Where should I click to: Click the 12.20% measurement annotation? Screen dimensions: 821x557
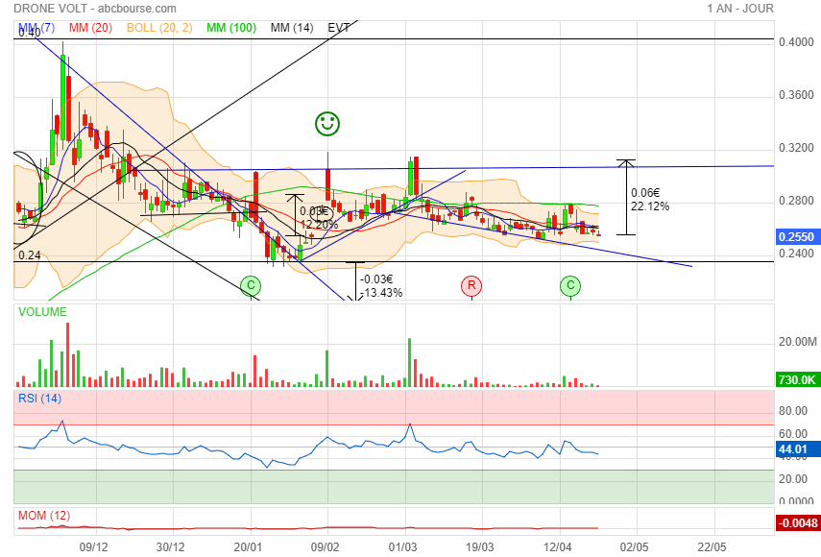[319, 225]
